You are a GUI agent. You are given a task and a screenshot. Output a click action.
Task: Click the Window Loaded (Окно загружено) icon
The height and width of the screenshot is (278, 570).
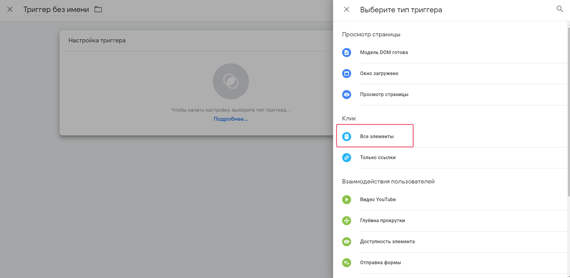click(347, 74)
